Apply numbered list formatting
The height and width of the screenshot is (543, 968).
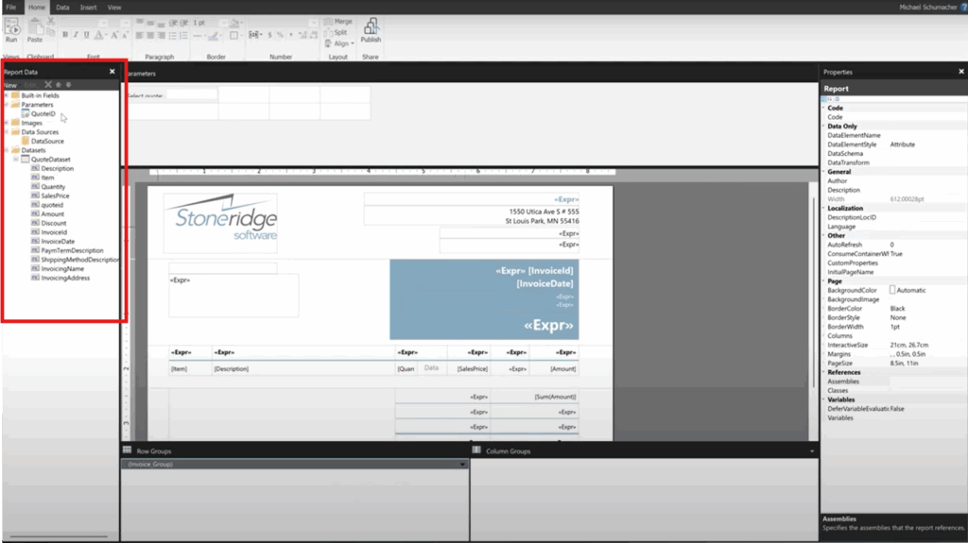click(183, 36)
